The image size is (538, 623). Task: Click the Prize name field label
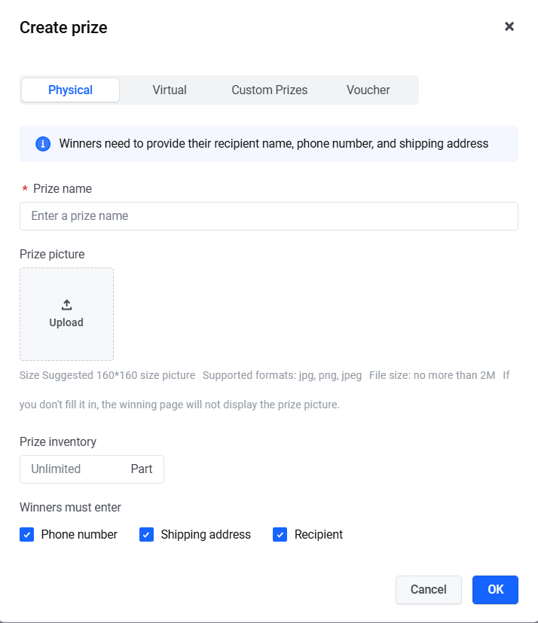pyautogui.click(x=63, y=189)
